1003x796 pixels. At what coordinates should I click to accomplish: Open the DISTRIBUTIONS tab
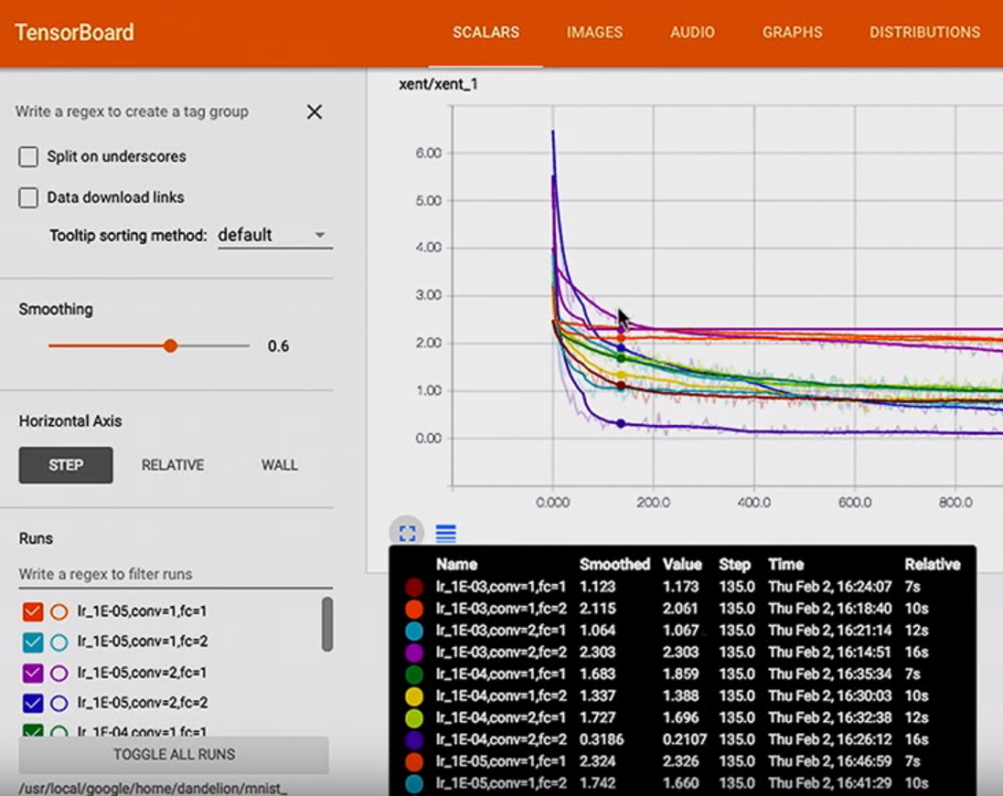(x=924, y=33)
